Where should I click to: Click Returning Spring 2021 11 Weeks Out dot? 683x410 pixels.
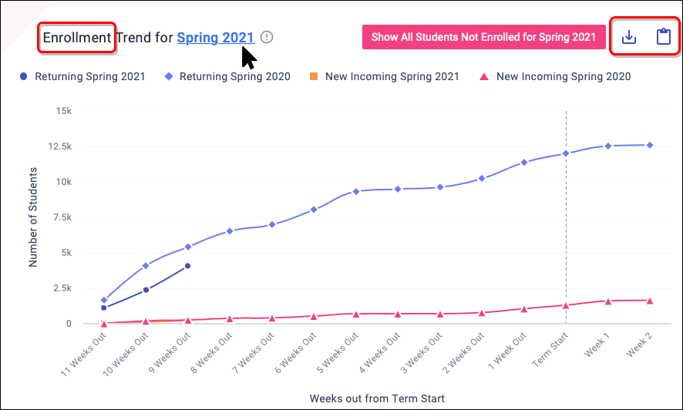point(104,307)
